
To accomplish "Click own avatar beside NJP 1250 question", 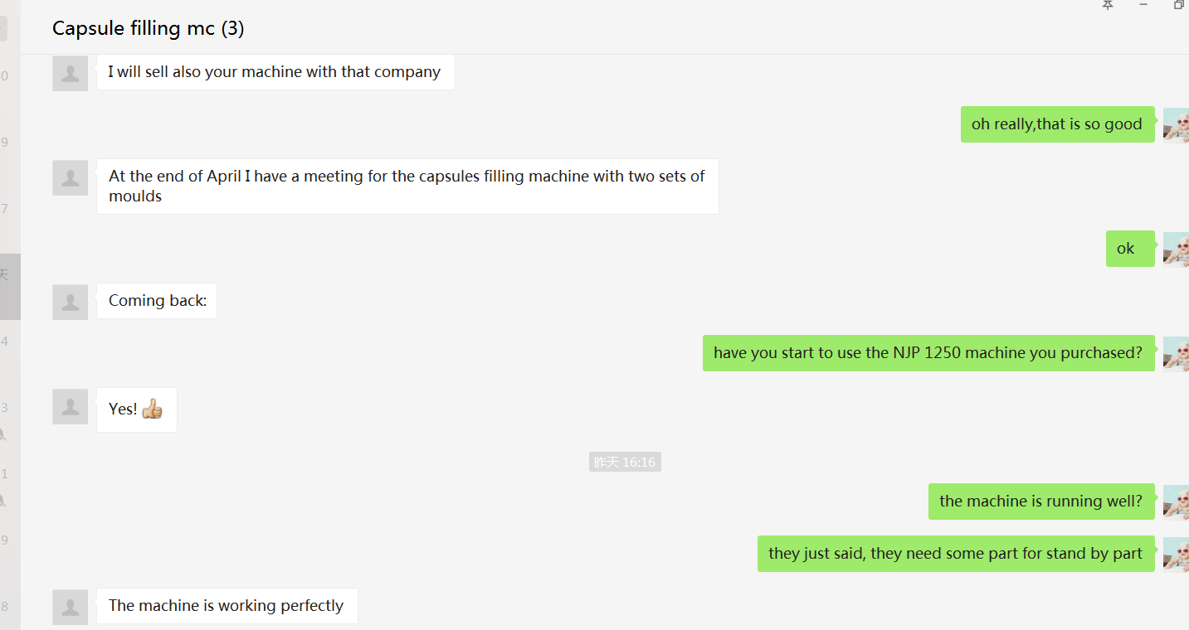I will tap(1177, 354).
